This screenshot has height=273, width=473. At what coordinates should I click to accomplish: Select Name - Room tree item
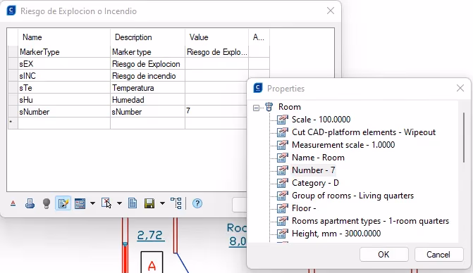(318, 158)
